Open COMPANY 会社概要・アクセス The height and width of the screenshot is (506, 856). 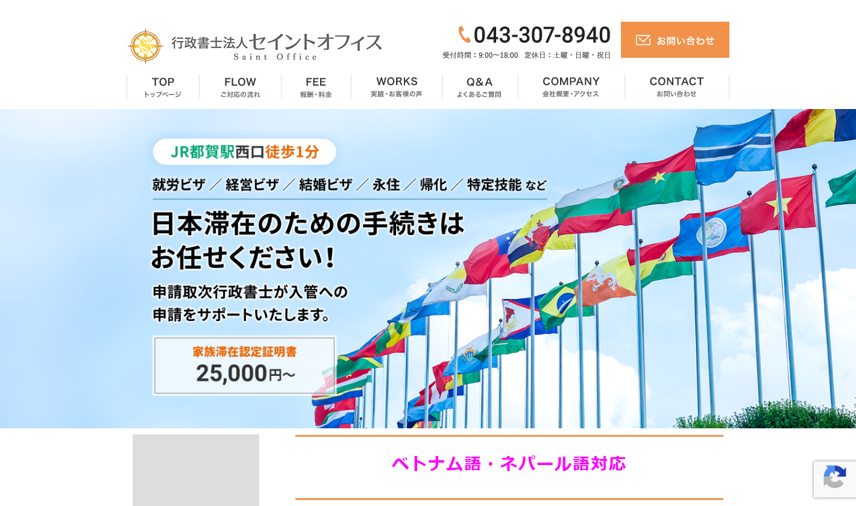571,87
